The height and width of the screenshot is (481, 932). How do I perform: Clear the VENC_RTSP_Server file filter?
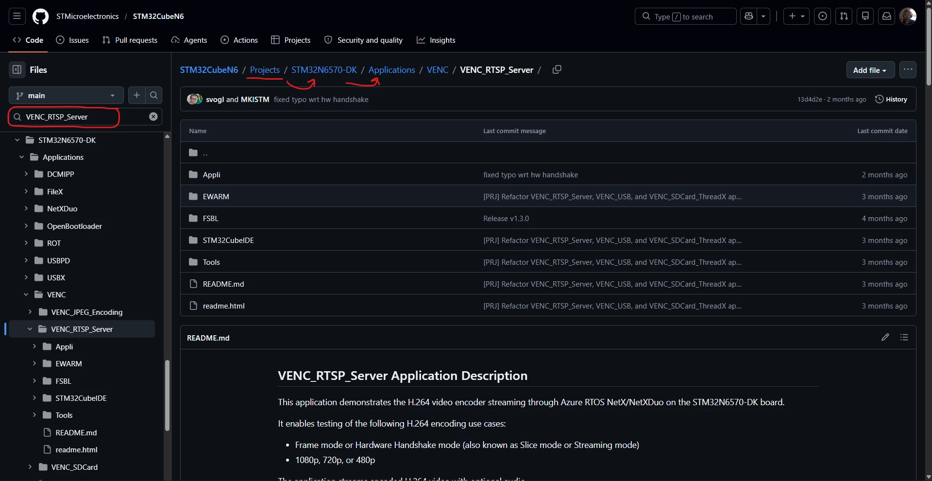coord(153,117)
